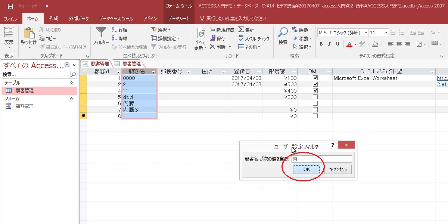
Task: Switch to the 作成 ribbon tab
Action: click(54, 19)
